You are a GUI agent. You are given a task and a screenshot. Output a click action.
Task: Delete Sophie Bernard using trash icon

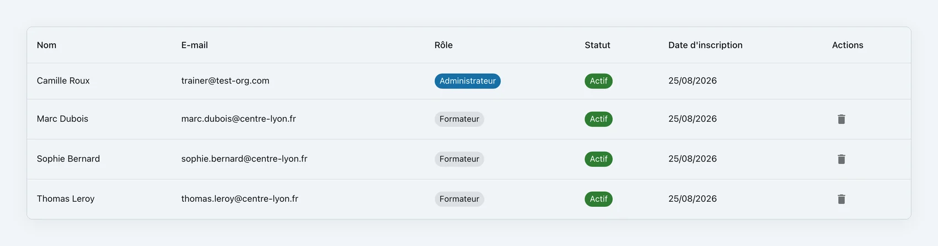point(841,159)
